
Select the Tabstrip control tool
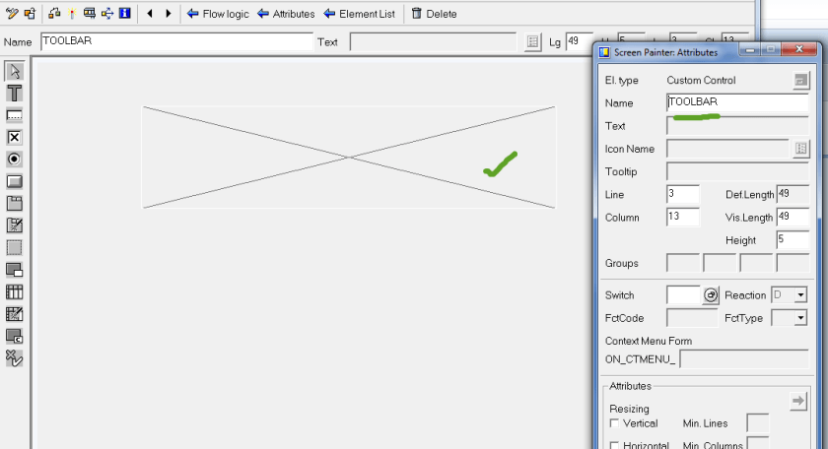coord(14,204)
